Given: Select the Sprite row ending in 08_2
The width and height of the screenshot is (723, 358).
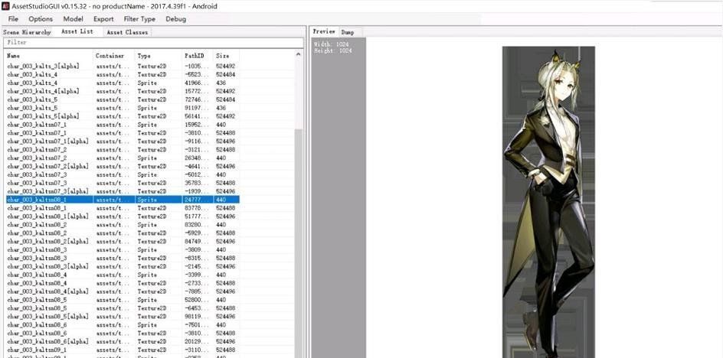Looking at the screenshot, I should tap(123, 225).
